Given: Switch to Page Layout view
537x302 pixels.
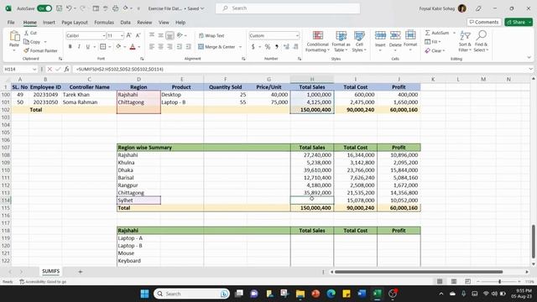Looking at the screenshot, I should click(454, 282).
